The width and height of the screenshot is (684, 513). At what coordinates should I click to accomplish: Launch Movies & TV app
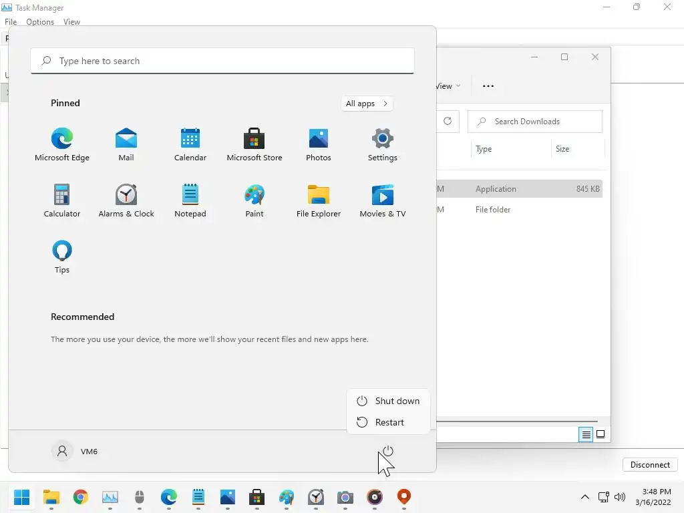tap(383, 201)
